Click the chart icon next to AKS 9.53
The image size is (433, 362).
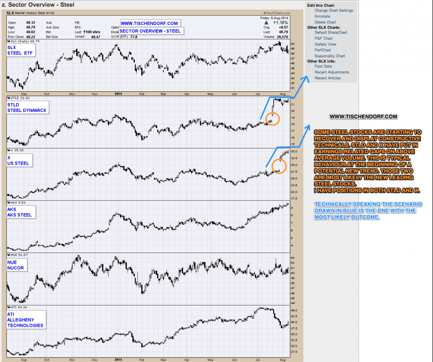[9, 203]
